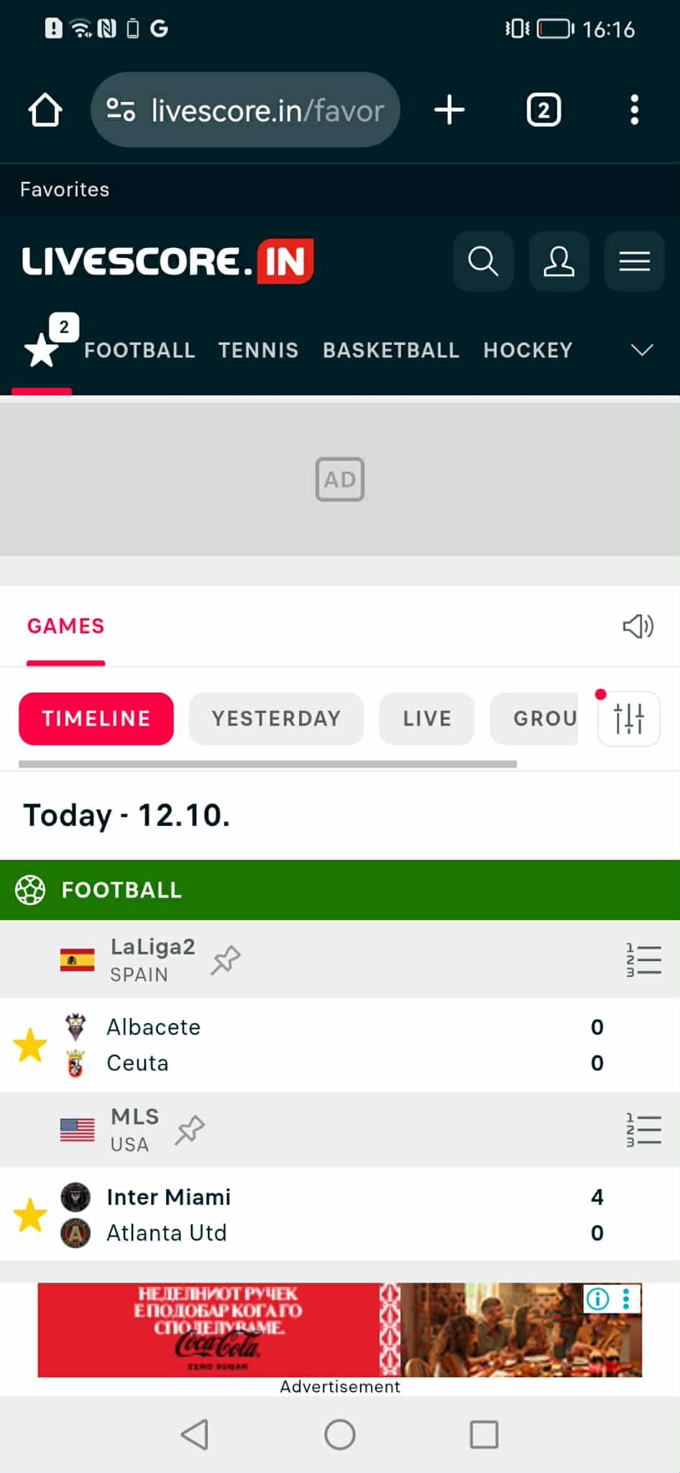680x1473 pixels.
Task: Open the filter settings sliders icon
Action: point(629,718)
